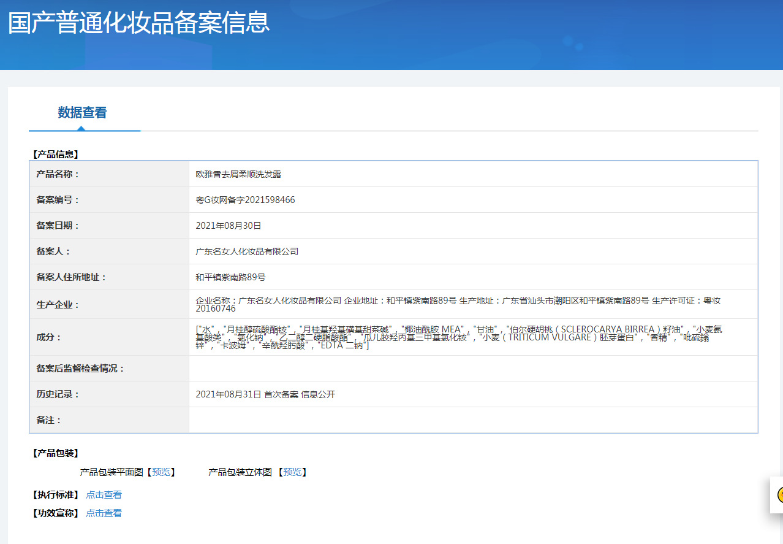This screenshot has width=783, height=544.
Task: Click the 备注 row label
Action: pos(48,419)
